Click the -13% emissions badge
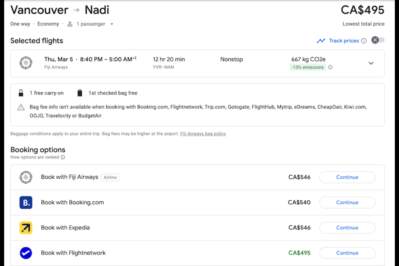The image size is (399, 266). click(x=307, y=67)
